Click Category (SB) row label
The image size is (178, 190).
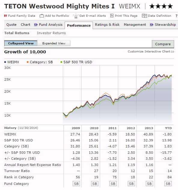pos(17,146)
